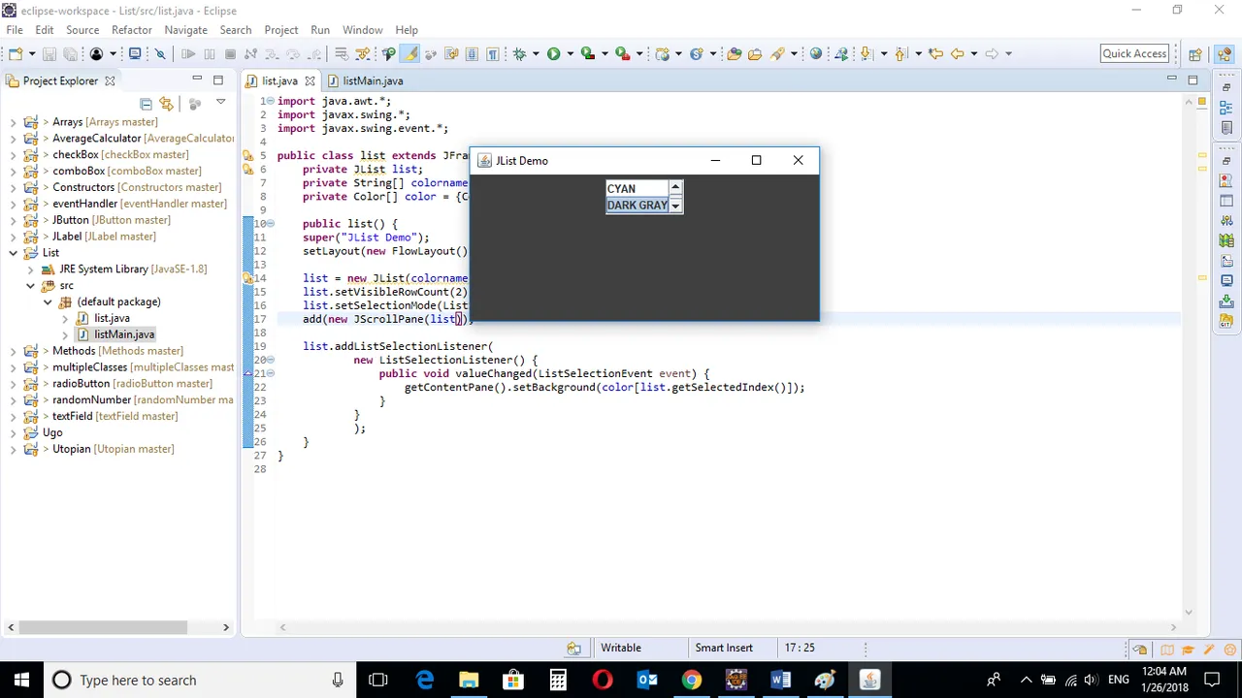The image size is (1242, 698).
Task: Click the taskbar search box
Action: click(x=199, y=680)
